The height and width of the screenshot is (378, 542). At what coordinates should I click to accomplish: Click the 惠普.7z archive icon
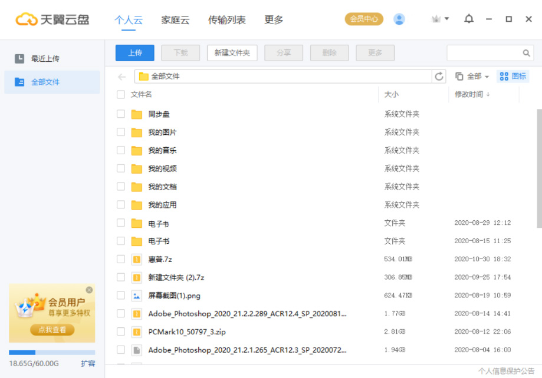coord(137,259)
